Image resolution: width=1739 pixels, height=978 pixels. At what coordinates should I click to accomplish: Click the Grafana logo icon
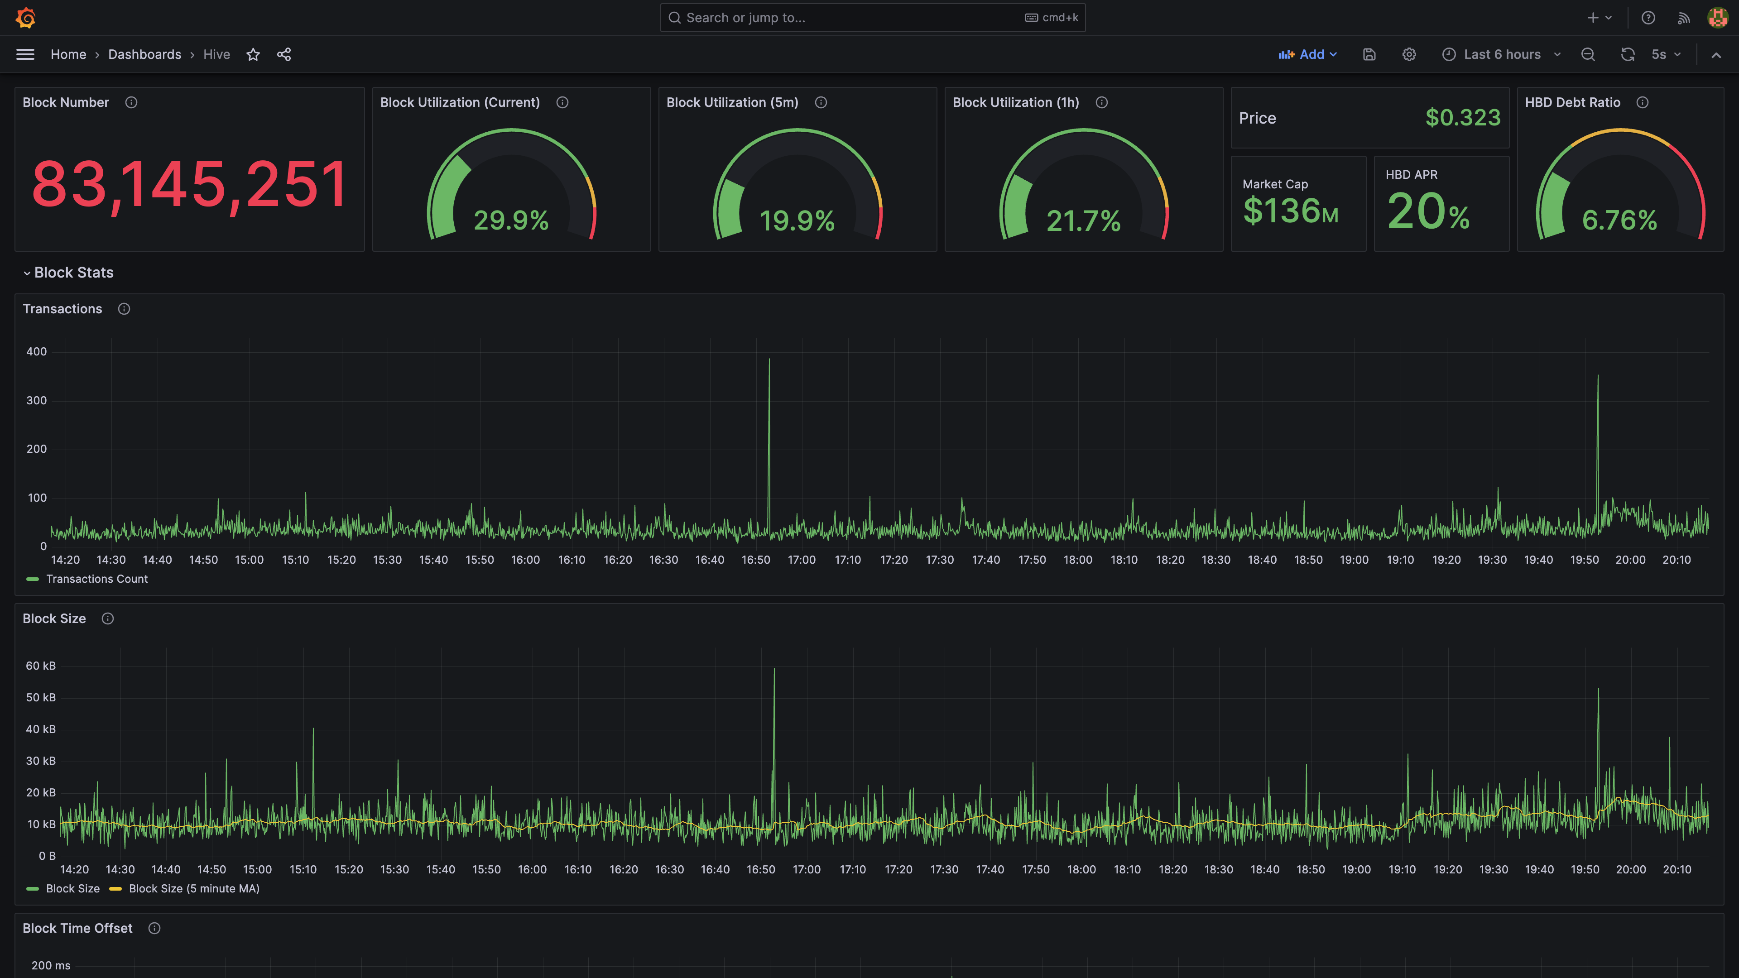tap(26, 18)
